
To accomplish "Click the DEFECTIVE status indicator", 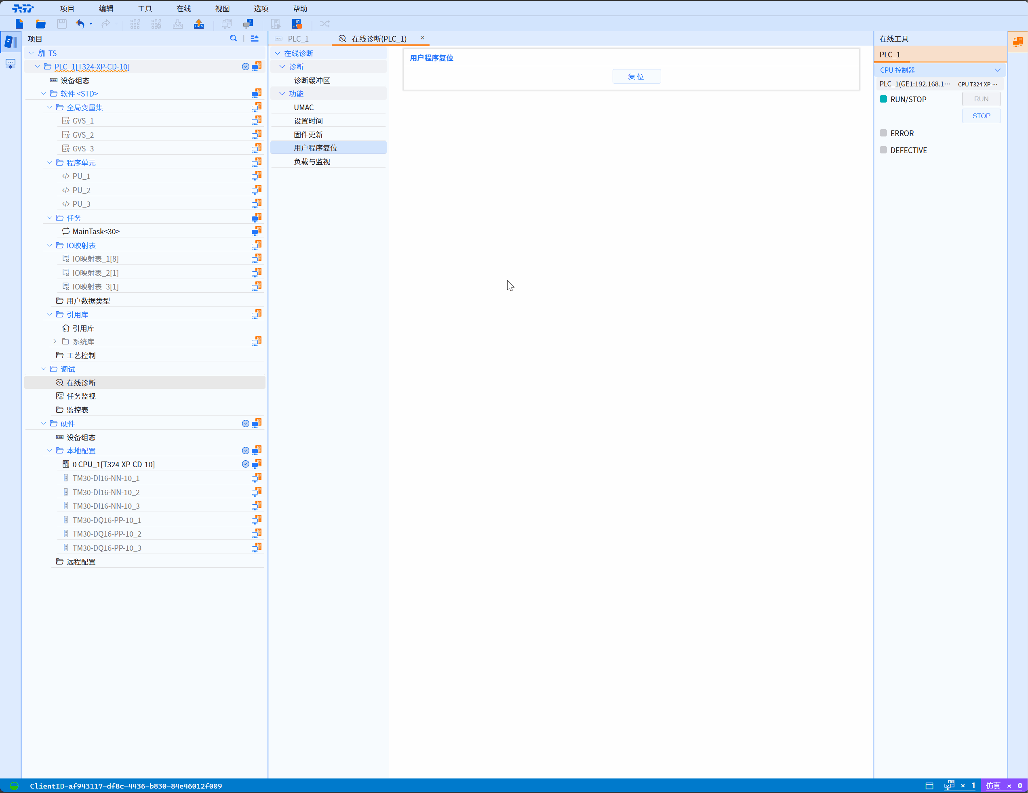I will pyautogui.click(x=883, y=150).
